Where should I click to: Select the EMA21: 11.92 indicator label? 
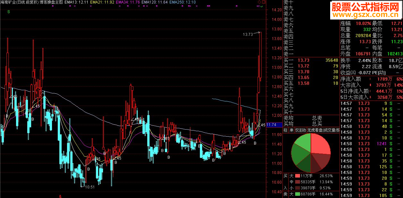(x=102, y=2)
